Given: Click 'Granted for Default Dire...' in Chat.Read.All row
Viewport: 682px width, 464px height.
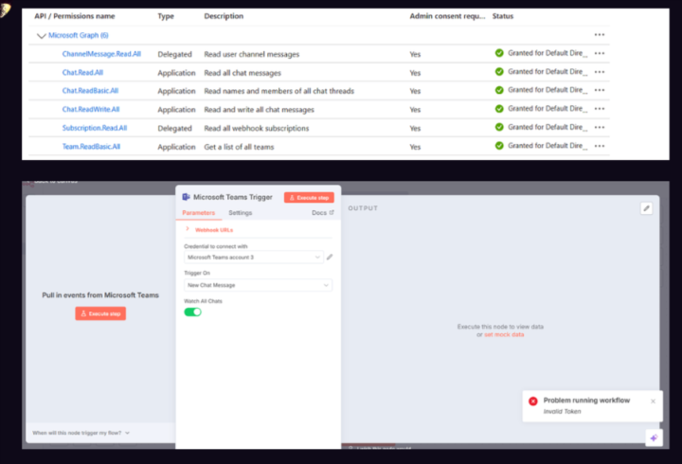Looking at the screenshot, I should tap(547, 71).
